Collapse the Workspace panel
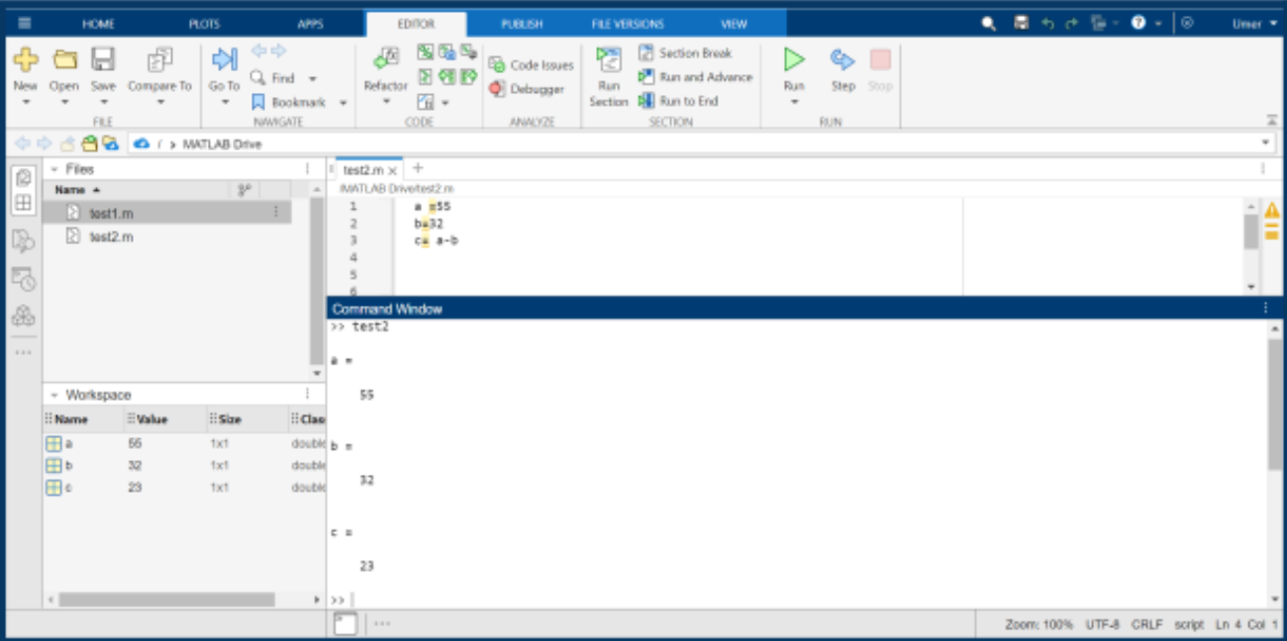The image size is (1287, 641). 53,395
